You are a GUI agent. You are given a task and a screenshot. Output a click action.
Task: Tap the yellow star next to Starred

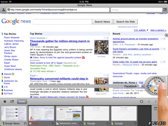click(13, 74)
